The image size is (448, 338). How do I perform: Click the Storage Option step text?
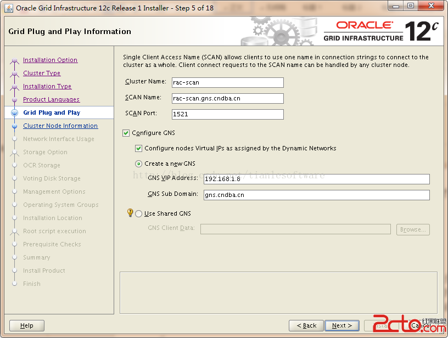[x=45, y=152]
